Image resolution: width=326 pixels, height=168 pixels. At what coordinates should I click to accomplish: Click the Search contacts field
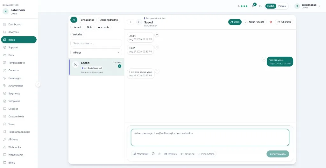[96, 44]
